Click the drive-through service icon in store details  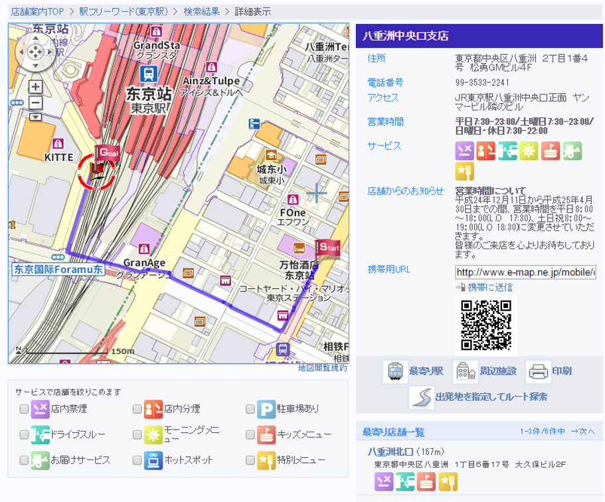tap(507, 151)
